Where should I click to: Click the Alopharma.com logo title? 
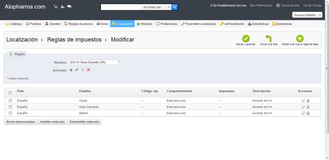pos(25,7)
